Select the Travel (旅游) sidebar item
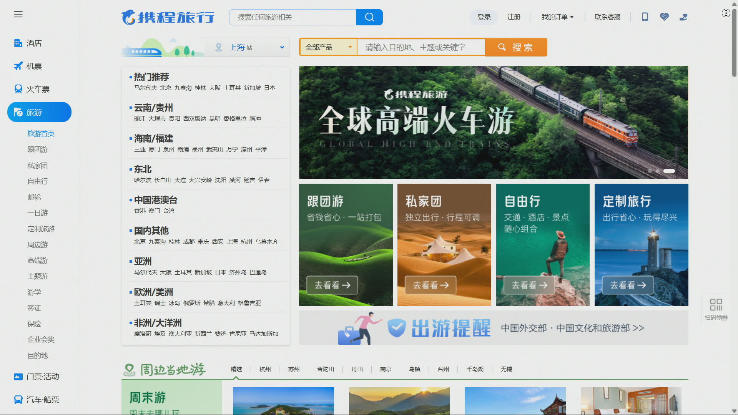The image size is (738, 415). pos(39,112)
